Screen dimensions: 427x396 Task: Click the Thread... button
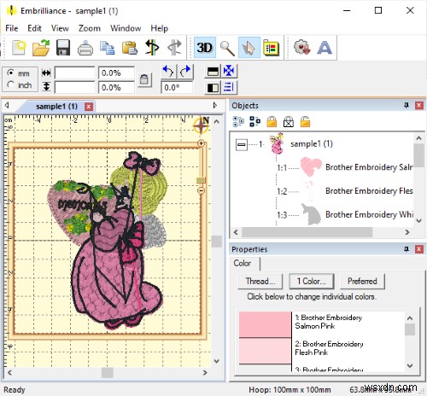click(260, 281)
